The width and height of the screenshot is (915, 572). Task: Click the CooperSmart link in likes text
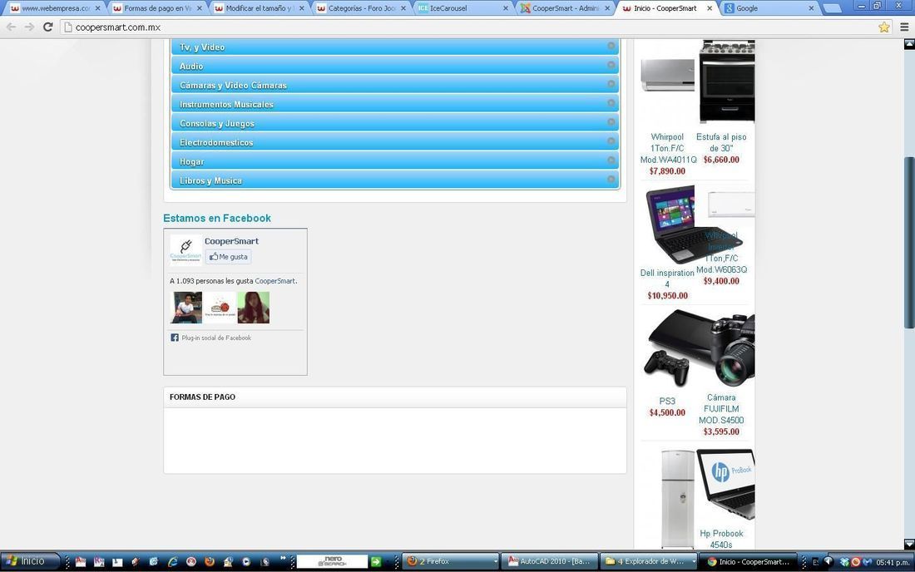[x=274, y=281]
